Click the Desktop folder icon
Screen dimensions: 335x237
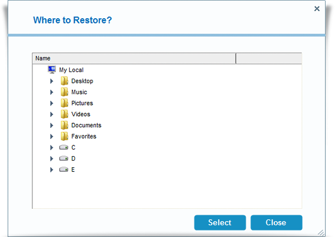pyautogui.click(x=64, y=81)
